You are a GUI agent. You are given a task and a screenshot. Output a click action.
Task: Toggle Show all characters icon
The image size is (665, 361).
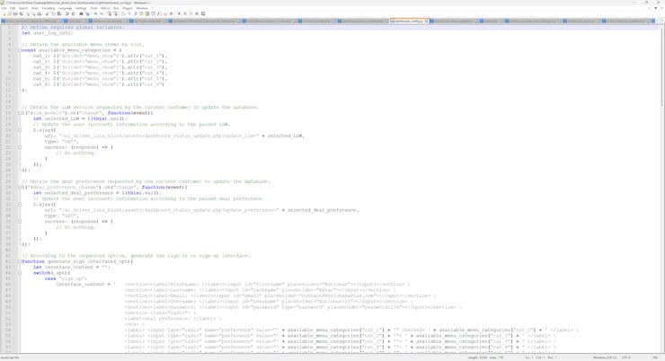[129, 13]
